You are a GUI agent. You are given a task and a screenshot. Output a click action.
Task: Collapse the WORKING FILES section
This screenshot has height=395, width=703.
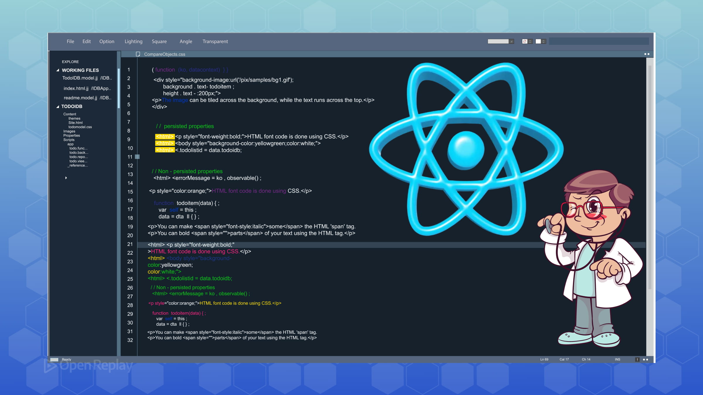[x=58, y=70]
